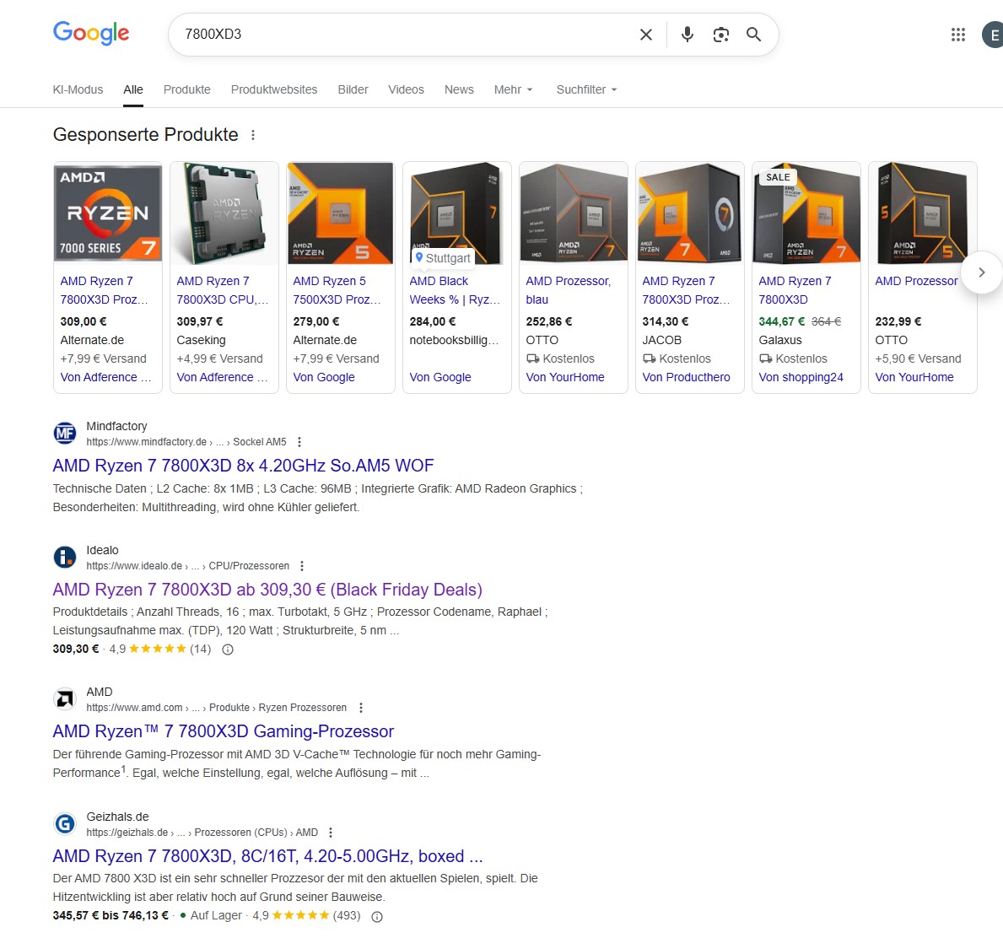Click the Stuttgart location pin icon

(418, 257)
